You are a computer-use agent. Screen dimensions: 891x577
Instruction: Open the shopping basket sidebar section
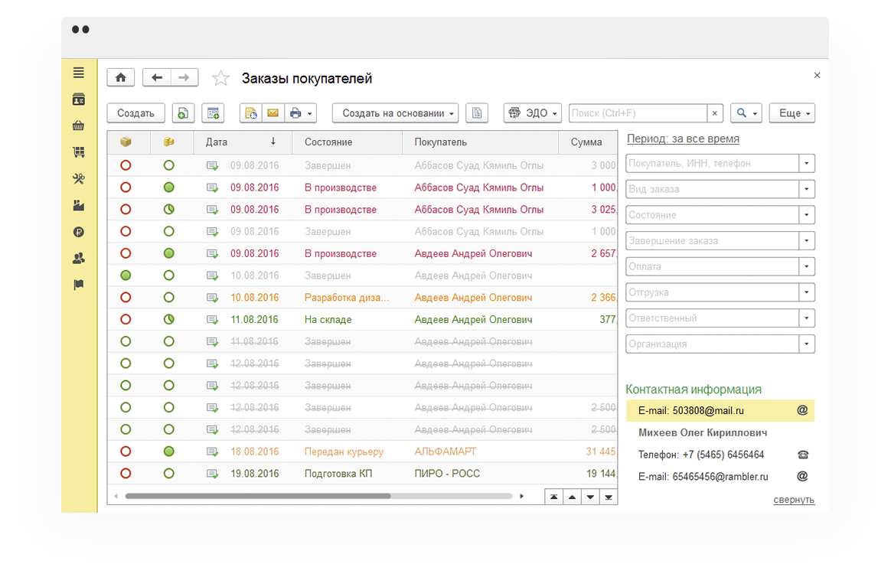(78, 126)
